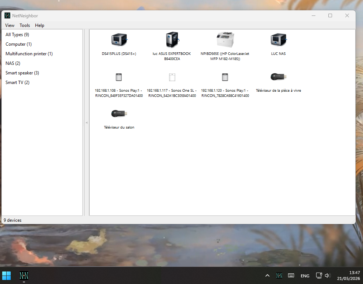The image size is (363, 284).
Task: Click the NetNeighbor logo in the title bar
Action: click(7, 15)
